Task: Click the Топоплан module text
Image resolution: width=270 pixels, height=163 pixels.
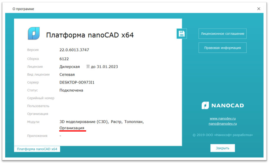Action: tap(134, 122)
